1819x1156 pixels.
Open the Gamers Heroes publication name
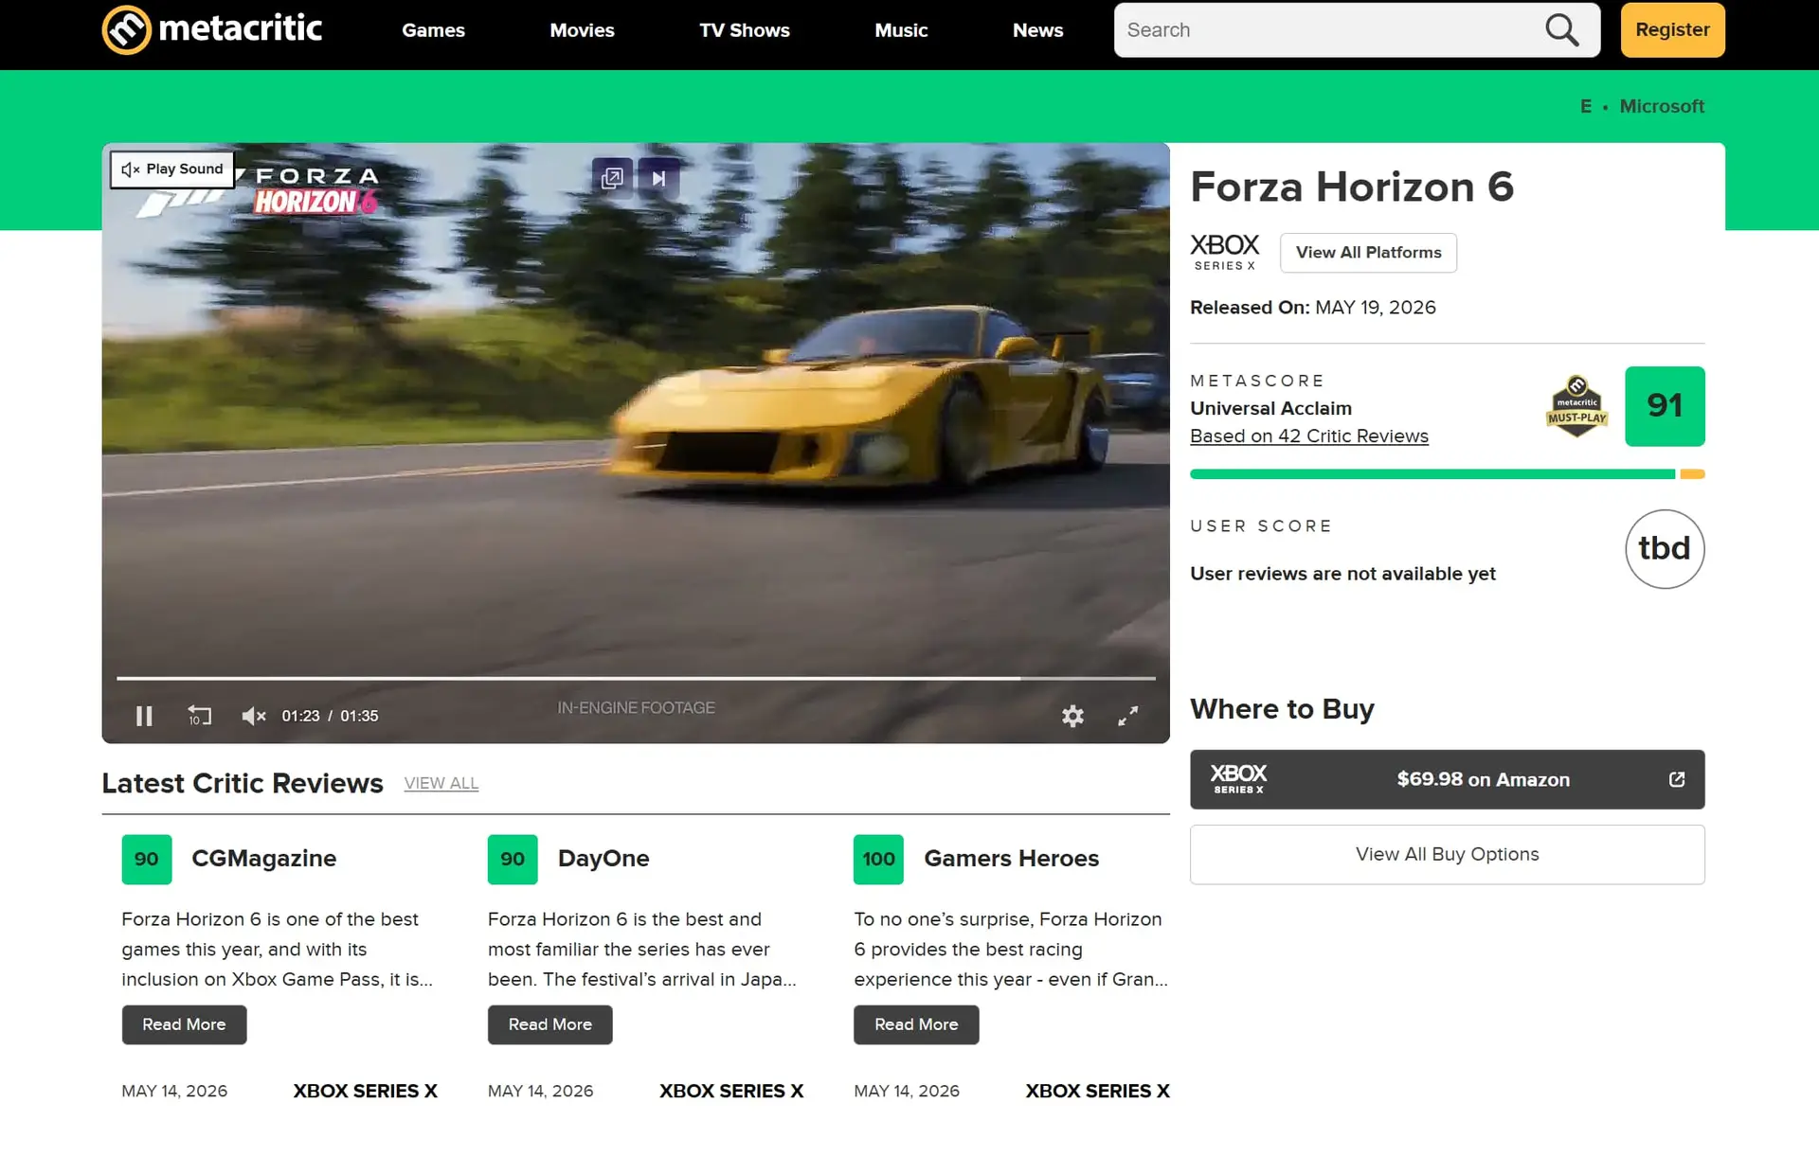coord(1011,859)
